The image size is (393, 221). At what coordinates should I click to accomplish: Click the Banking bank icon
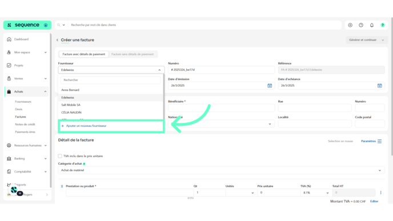click(9, 158)
